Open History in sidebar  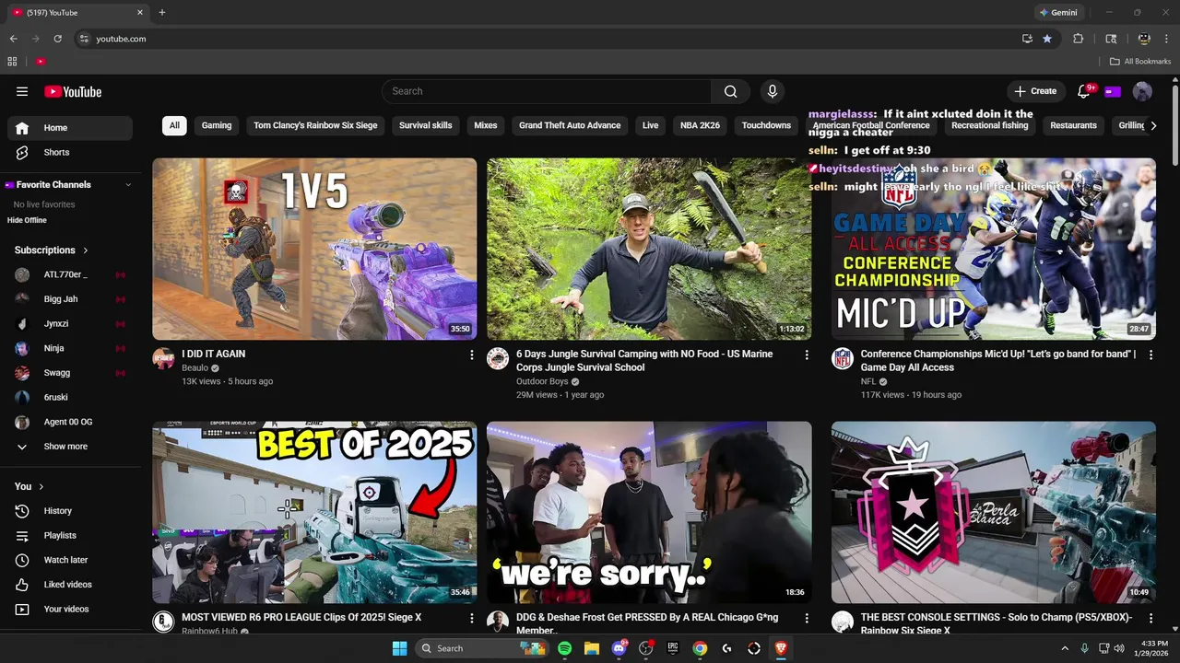coord(70,511)
